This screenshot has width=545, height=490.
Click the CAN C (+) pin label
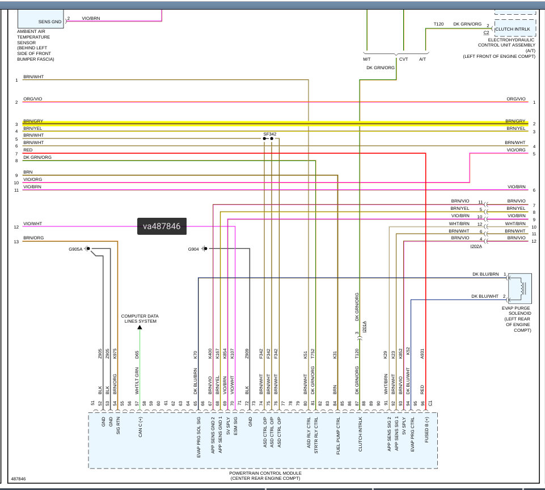pyautogui.click(x=140, y=427)
